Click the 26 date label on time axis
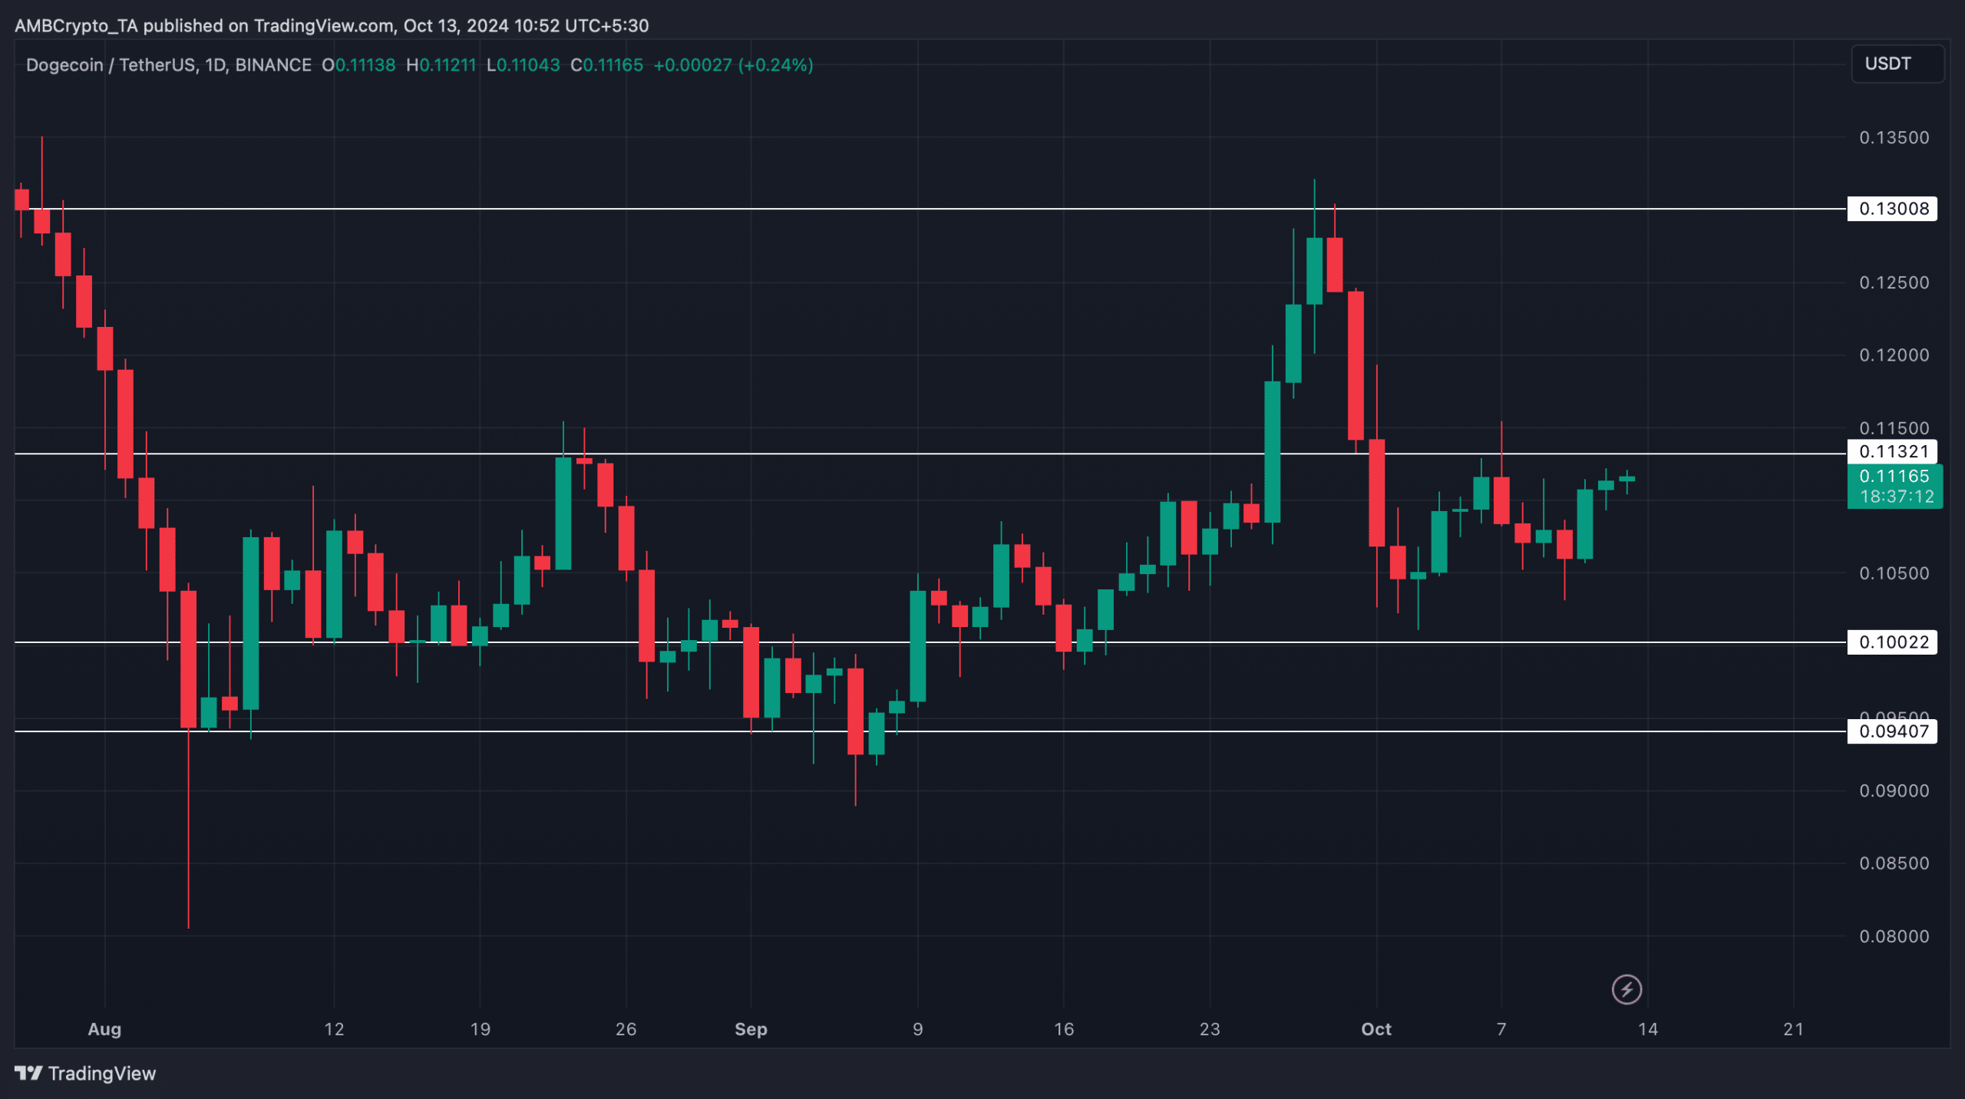Viewport: 1965px width, 1099px height. 626,1029
